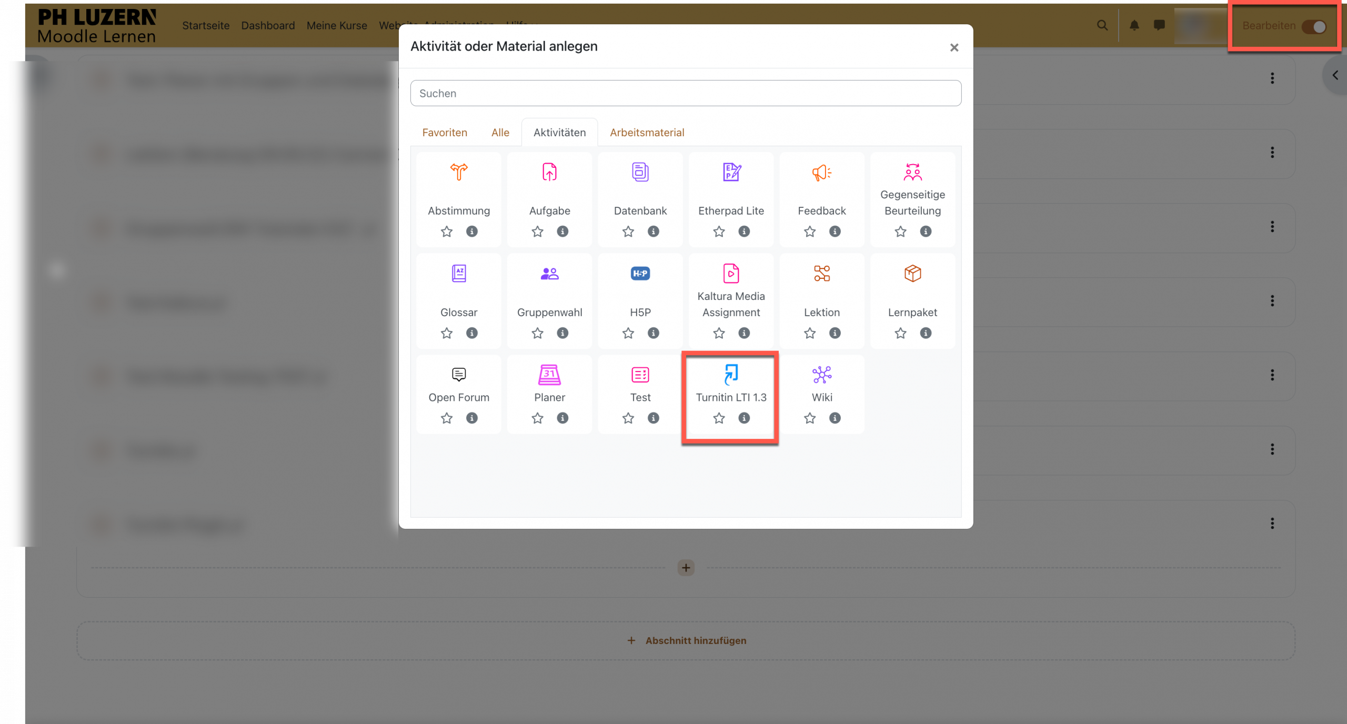Star Kaltura Media Assignment as favorite
Screen dimensions: 1347x724
point(719,333)
